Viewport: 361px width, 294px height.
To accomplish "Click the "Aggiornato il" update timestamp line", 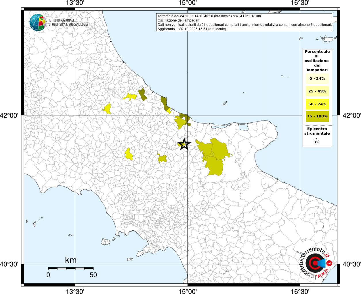I will [x=192, y=29].
